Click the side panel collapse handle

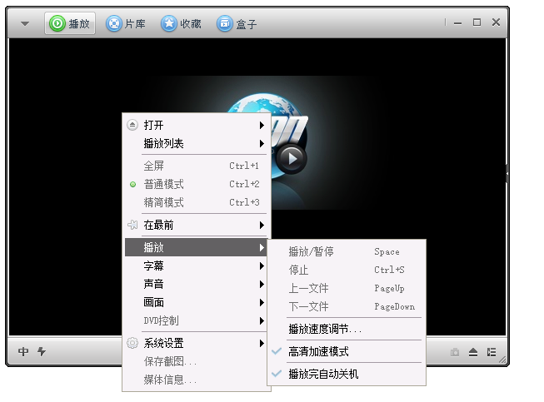pyautogui.click(x=507, y=173)
